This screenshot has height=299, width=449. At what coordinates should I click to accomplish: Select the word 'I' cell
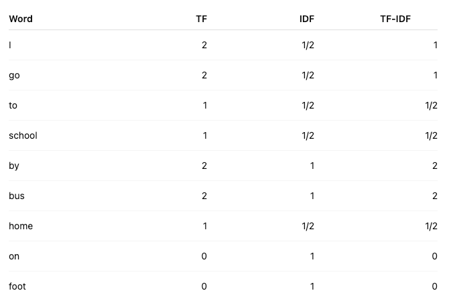coord(10,45)
